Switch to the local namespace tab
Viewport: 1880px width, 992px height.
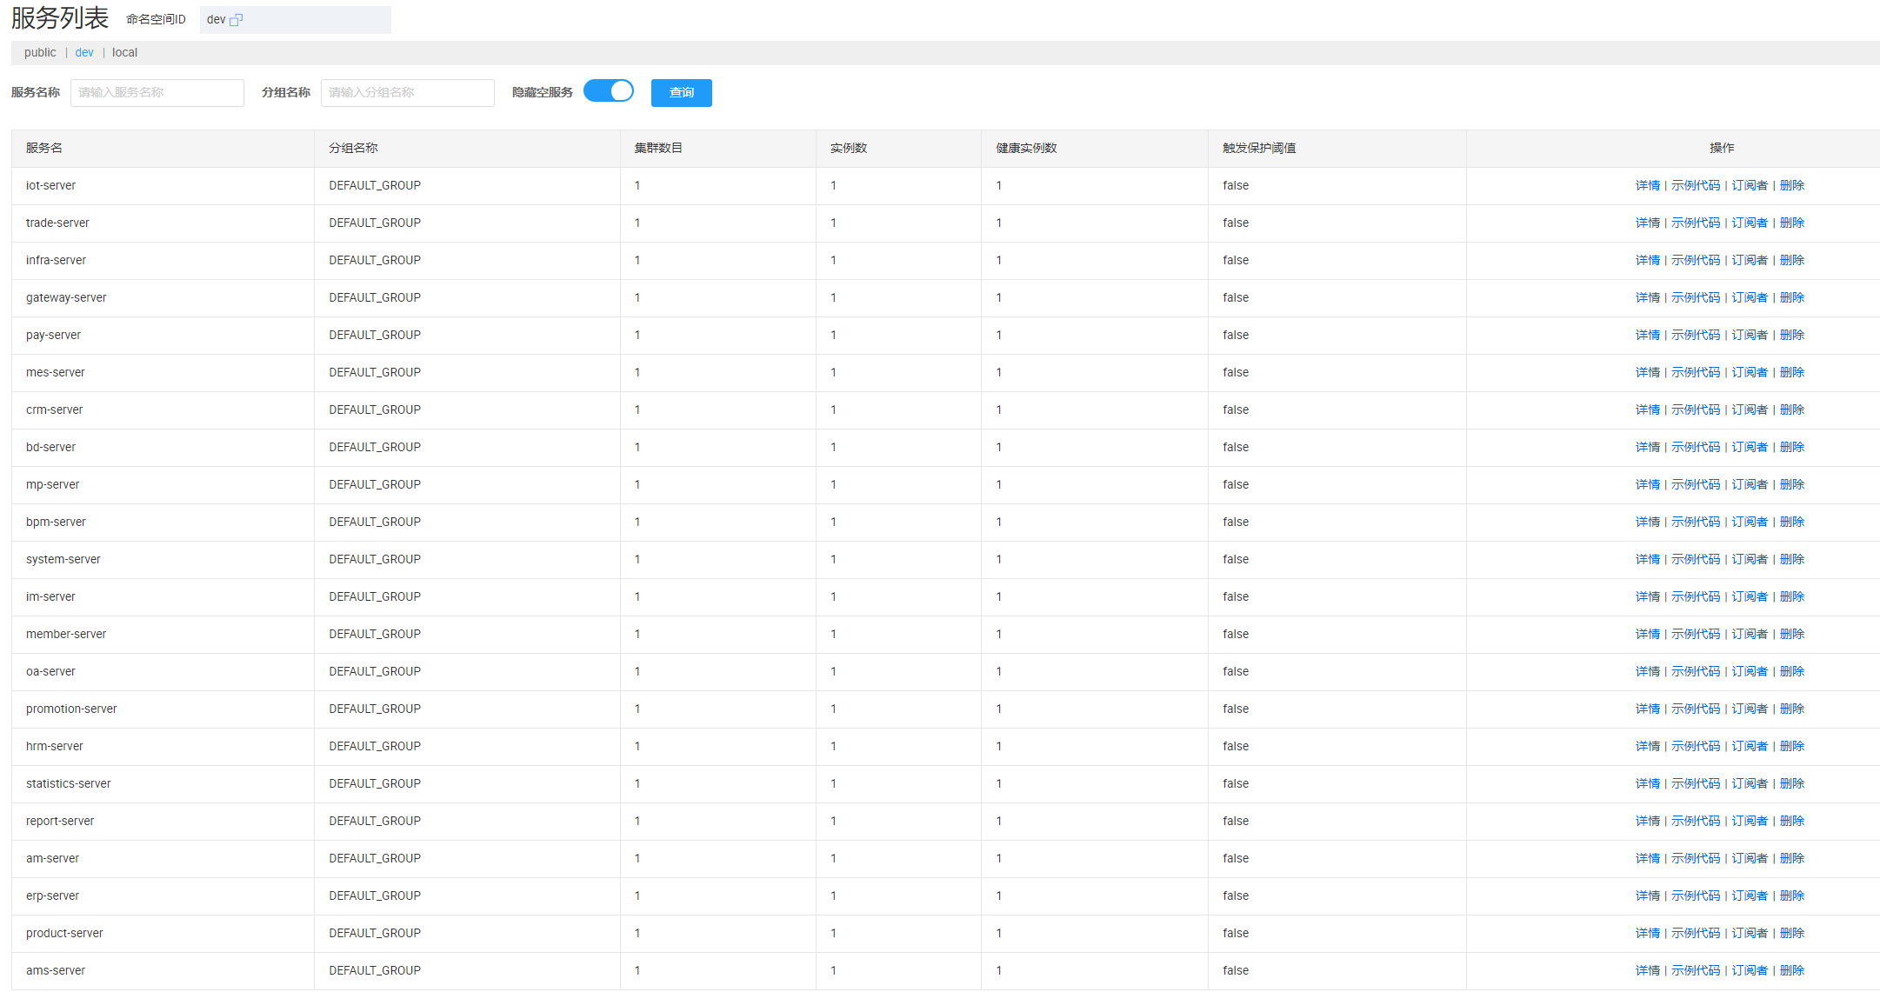click(124, 53)
